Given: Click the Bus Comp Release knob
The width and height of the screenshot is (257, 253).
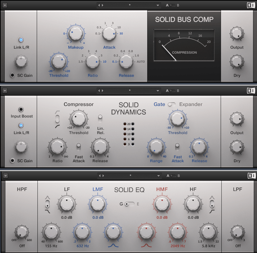Looking at the screenshot, I should 126,62.
